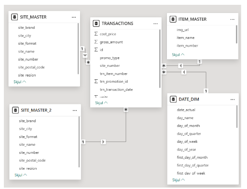Click the DATE_DIM table icon
This screenshot has height=189, width=247.
pyautogui.click(x=173, y=99)
